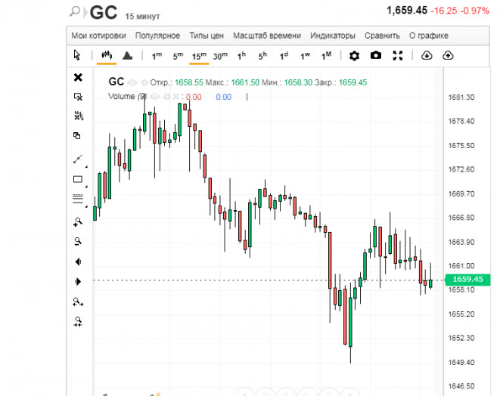Click the remove indicators icon
The width and height of the screenshot is (503, 396).
click(79, 116)
